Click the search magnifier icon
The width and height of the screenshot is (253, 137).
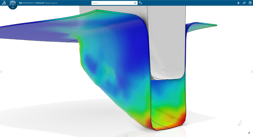pyautogui.click(x=135, y=3)
